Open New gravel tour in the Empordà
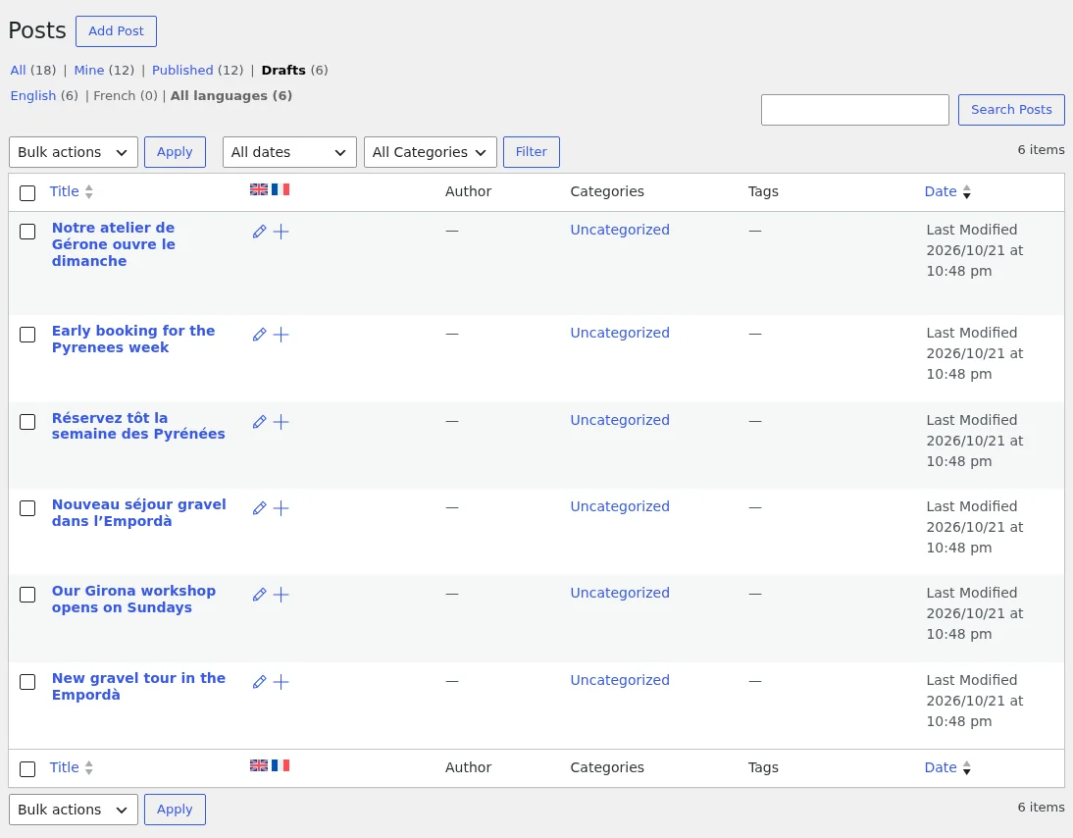Screen dimensions: 1073x838 [x=139, y=686]
